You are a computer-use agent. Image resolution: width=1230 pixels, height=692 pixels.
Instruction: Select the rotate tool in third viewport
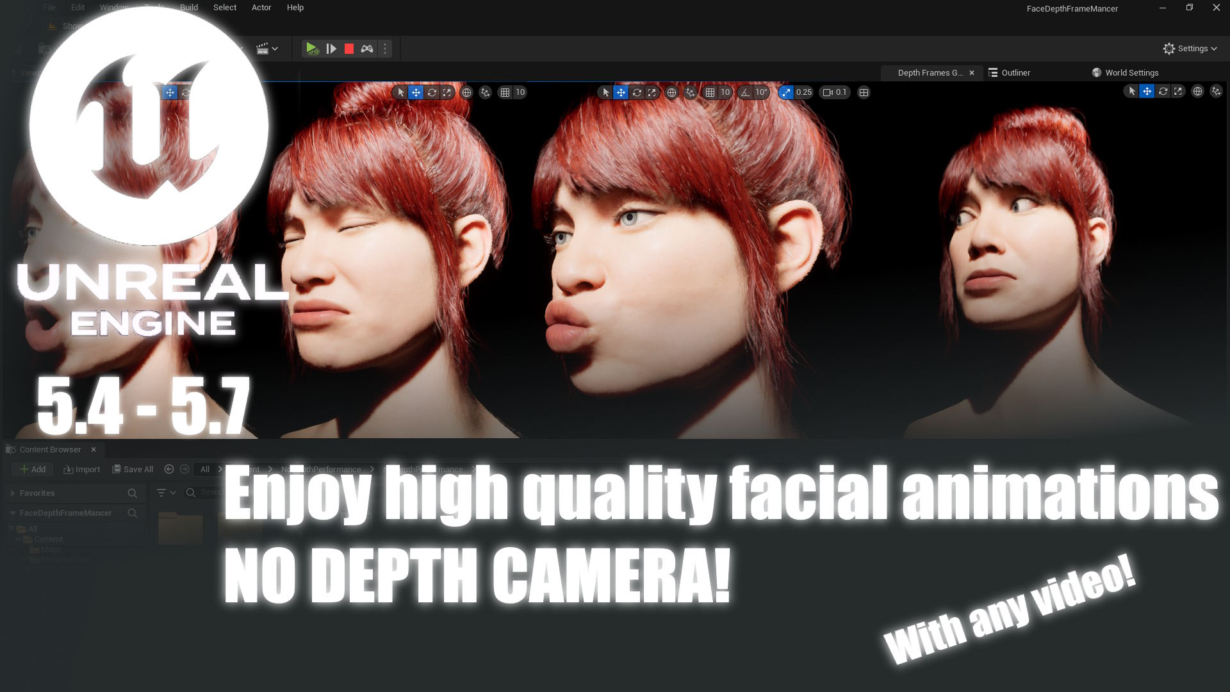(x=637, y=92)
